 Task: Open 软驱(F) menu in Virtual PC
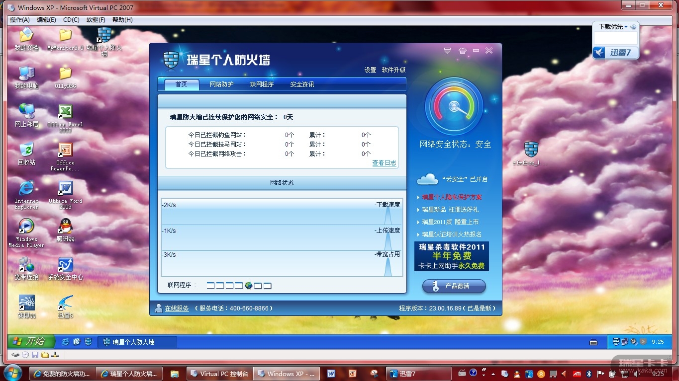tap(96, 20)
